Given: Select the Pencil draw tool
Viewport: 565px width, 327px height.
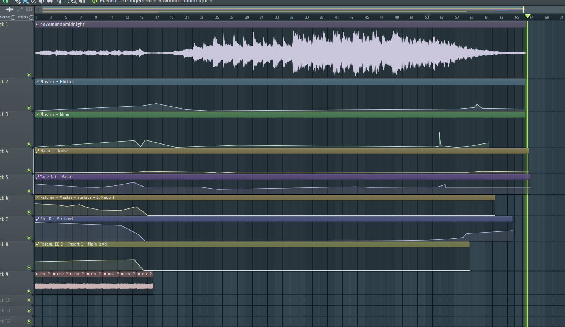Looking at the screenshot, I should tap(18, 2).
